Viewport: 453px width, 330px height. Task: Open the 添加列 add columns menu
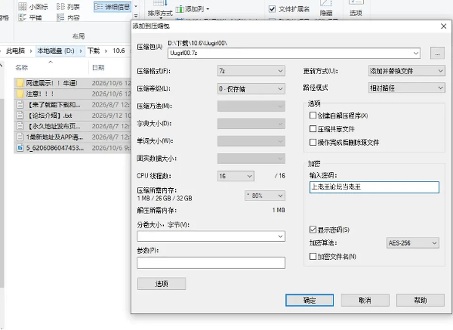[193, 9]
